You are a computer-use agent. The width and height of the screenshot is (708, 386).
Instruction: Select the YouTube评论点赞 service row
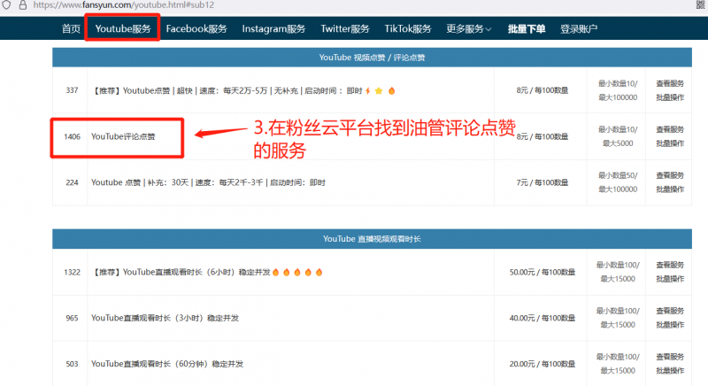click(123, 136)
